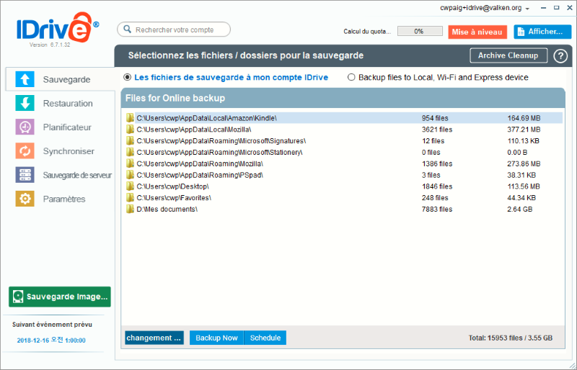Click the Mise à niveau button
The width and height of the screenshot is (577, 370).
(x=477, y=32)
